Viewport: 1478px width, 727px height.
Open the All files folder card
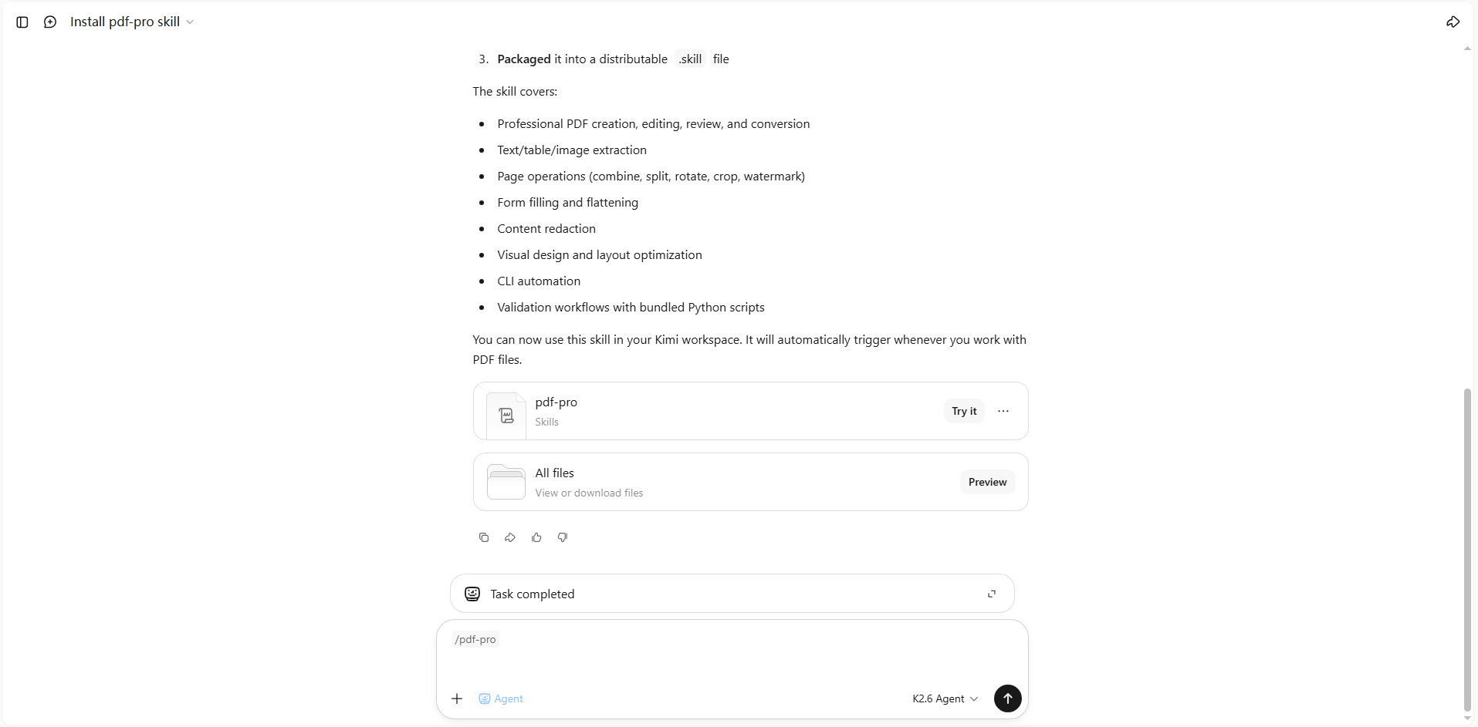(x=750, y=482)
